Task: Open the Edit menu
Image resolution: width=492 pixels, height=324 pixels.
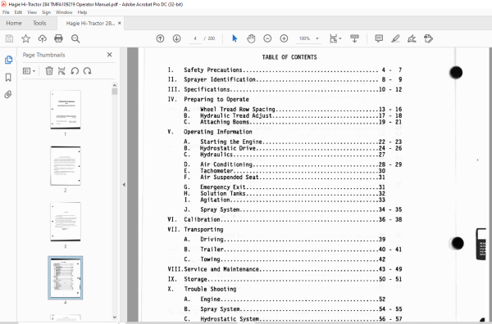Action: tap(18, 12)
